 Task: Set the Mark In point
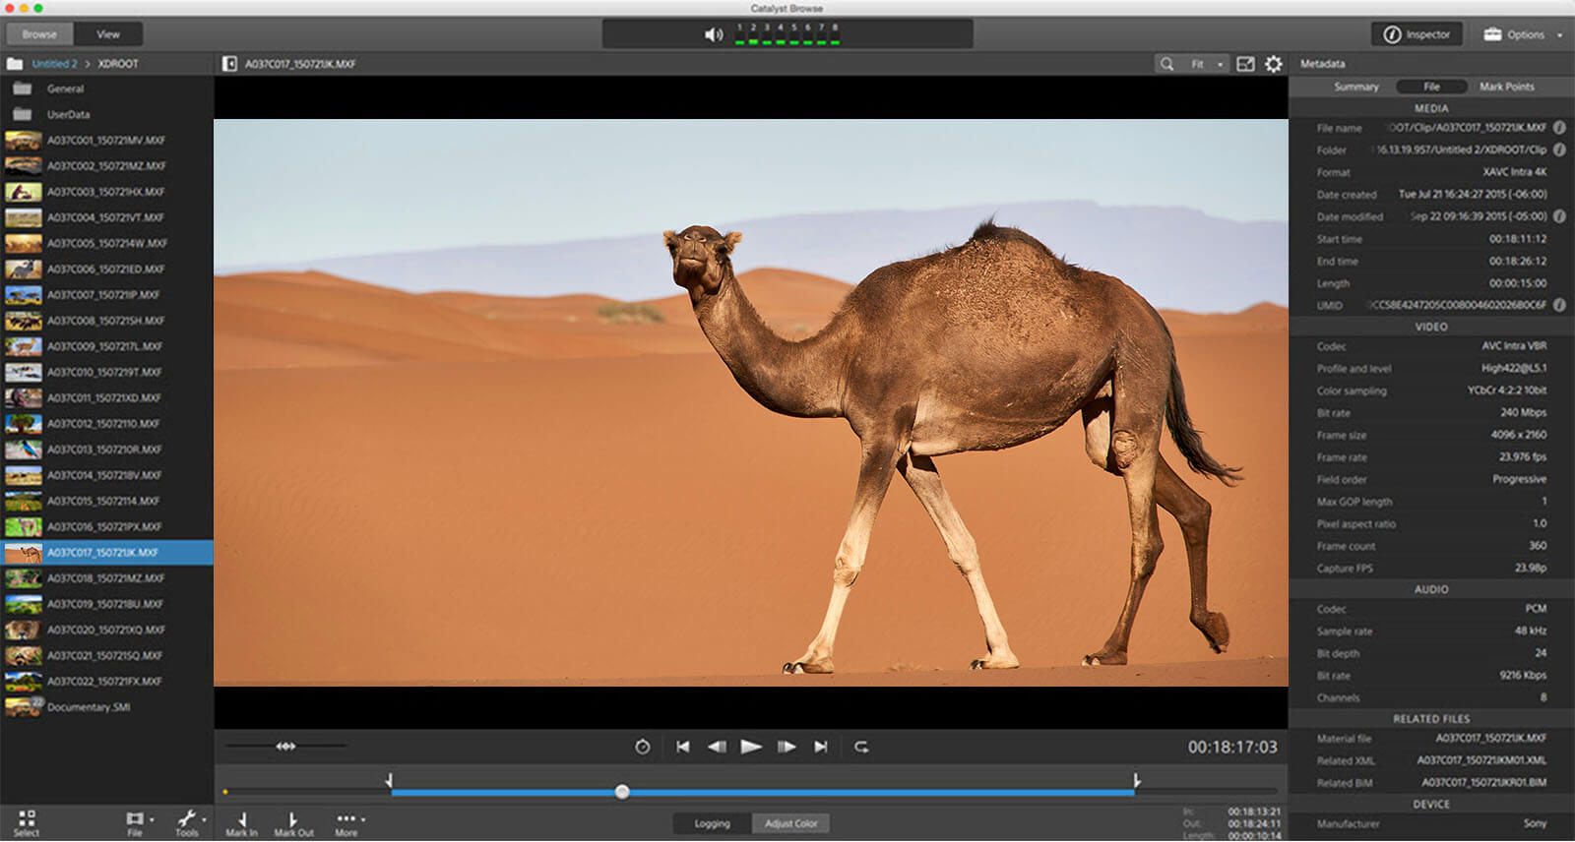[x=241, y=823]
